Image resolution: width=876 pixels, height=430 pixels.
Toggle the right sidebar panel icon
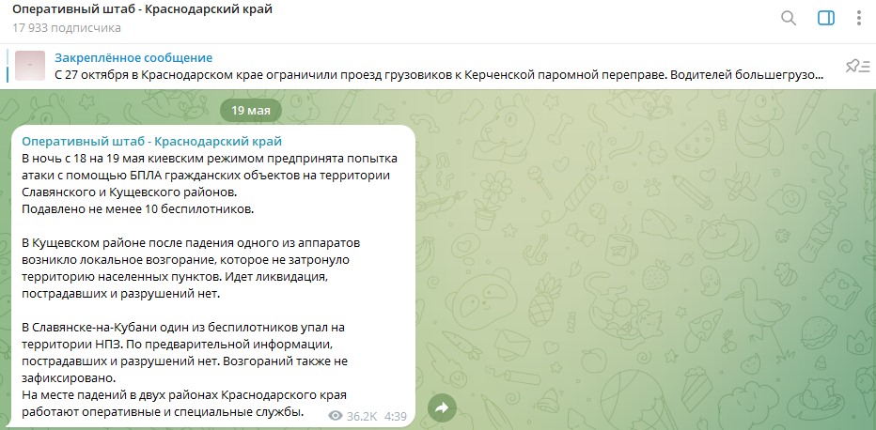[x=826, y=19]
